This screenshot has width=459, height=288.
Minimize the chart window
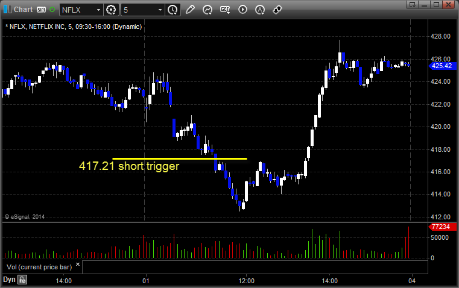(424, 4)
